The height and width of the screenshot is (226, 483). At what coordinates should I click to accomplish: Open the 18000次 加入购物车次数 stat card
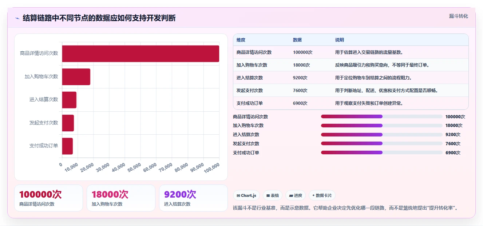[121, 198]
